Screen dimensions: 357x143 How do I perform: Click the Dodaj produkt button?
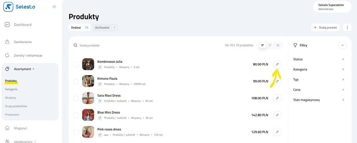tap(325, 27)
